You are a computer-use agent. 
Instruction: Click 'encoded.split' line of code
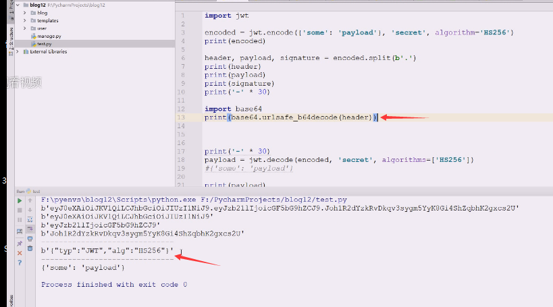311,58
